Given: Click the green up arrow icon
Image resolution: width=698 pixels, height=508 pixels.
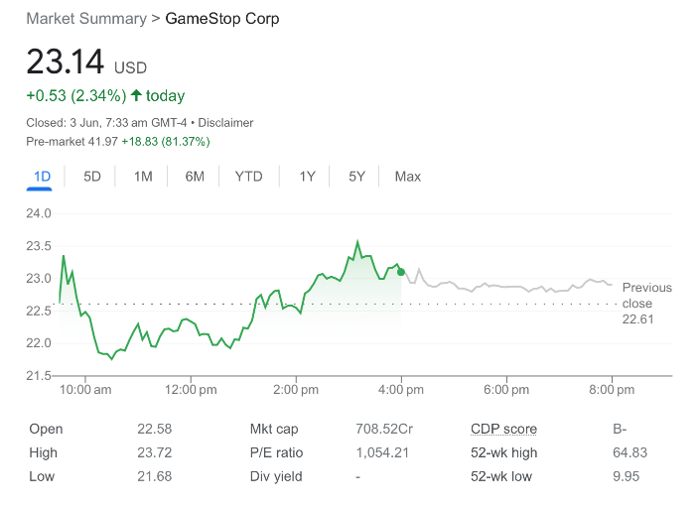Looking at the screenshot, I should 137,95.
